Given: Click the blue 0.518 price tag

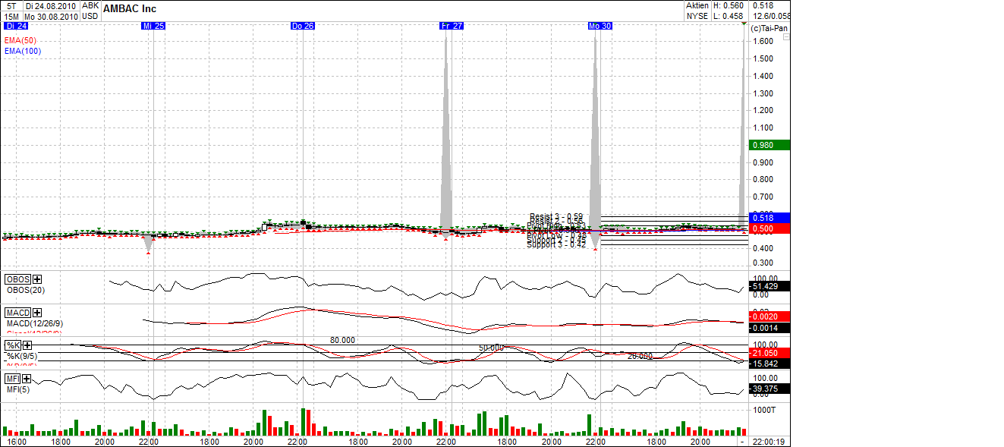Looking at the screenshot, I should tap(770, 217).
